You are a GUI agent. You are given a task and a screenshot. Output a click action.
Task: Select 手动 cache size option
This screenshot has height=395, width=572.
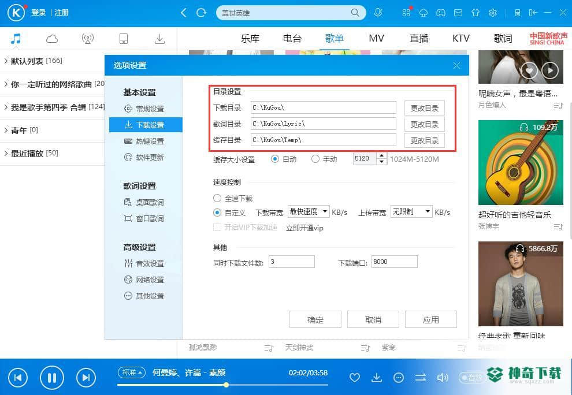pyautogui.click(x=315, y=159)
